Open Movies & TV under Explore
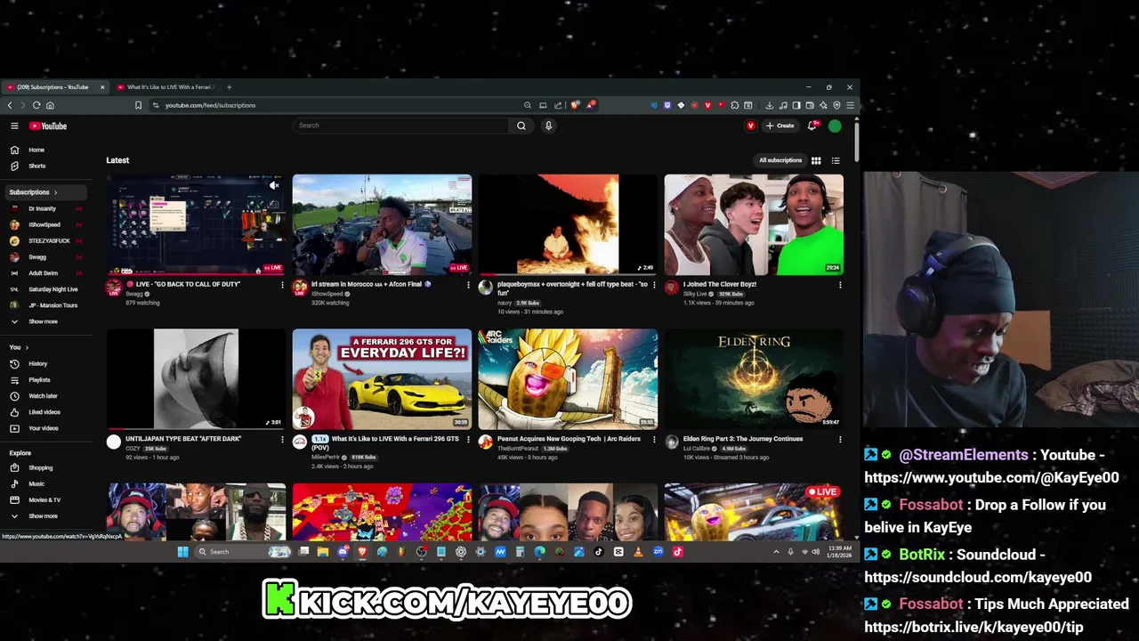Screen dimensions: 1139x641 (x=46, y=499)
